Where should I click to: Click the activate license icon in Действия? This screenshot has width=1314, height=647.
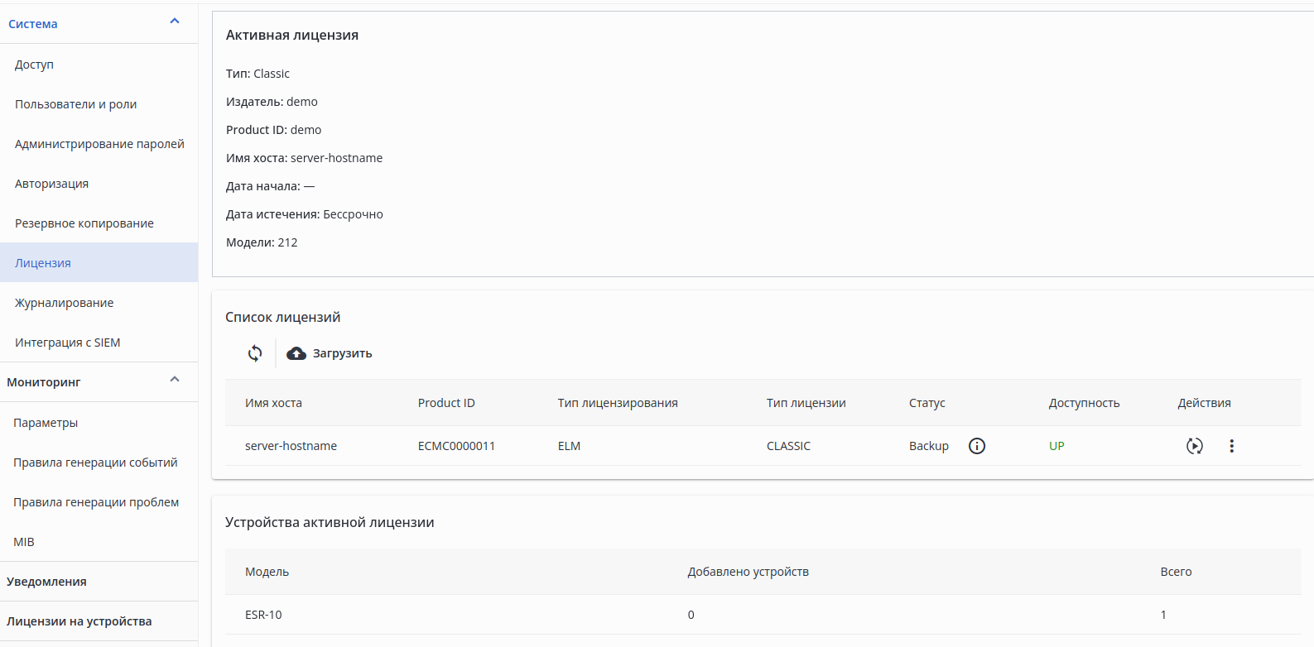tap(1194, 446)
